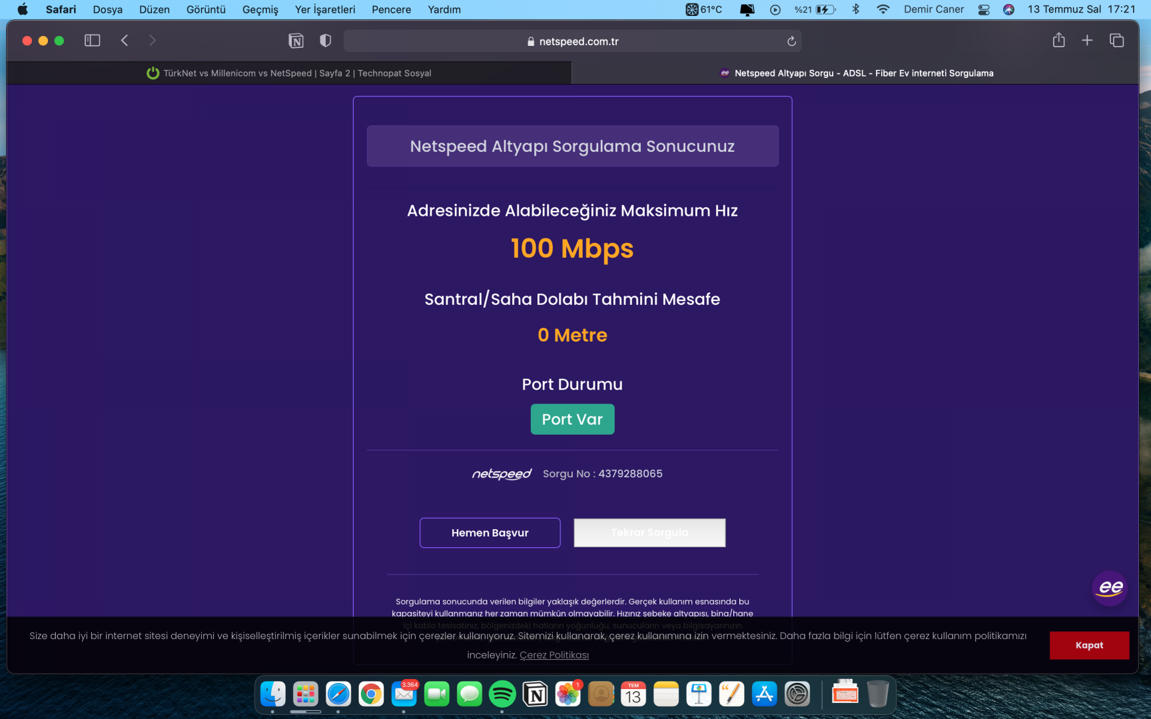Open the 61°C temperature monitor menu
1151x719 pixels.
(704, 9)
